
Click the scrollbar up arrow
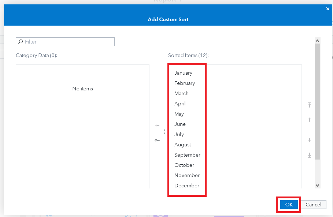318,41
